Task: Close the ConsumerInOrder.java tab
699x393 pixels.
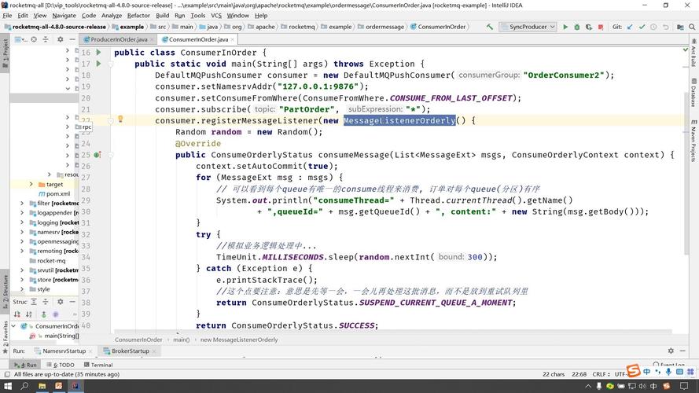Action: pos(232,39)
